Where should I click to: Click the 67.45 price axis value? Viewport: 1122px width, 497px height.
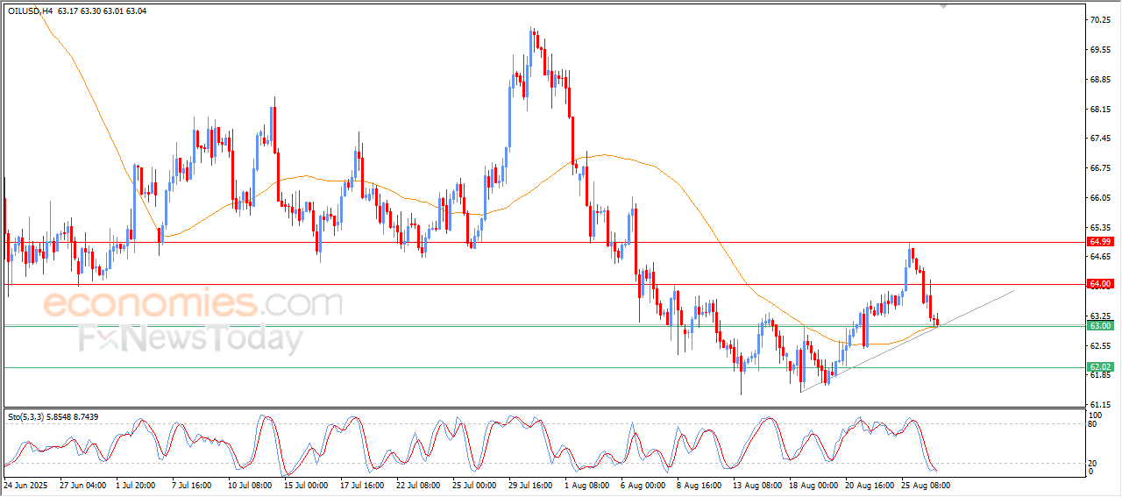point(1100,138)
